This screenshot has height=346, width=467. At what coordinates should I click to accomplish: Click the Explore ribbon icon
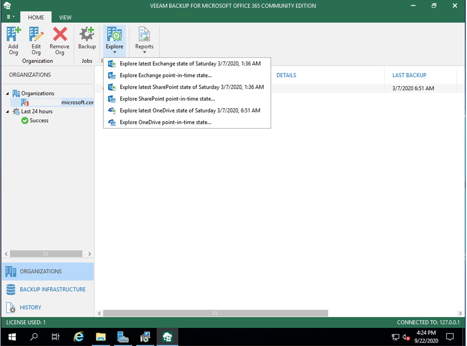(x=115, y=34)
